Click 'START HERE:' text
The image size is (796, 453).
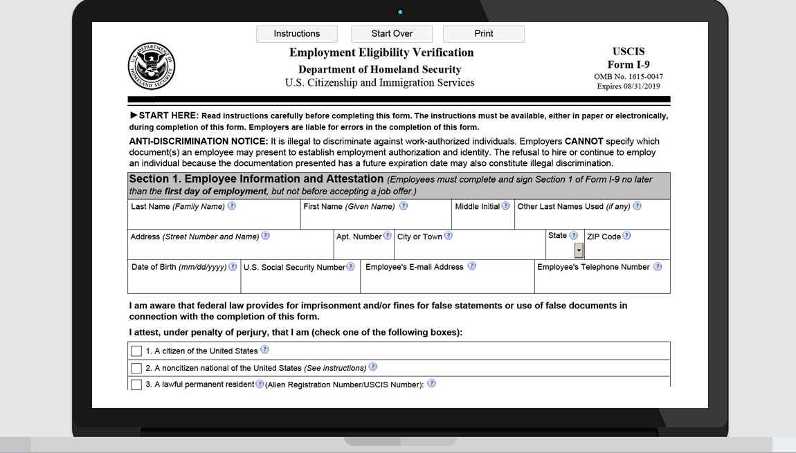click(169, 115)
